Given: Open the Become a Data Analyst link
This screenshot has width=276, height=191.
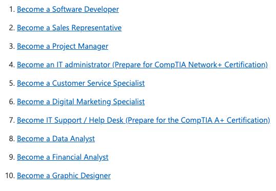Looking at the screenshot, I should 56,139.
